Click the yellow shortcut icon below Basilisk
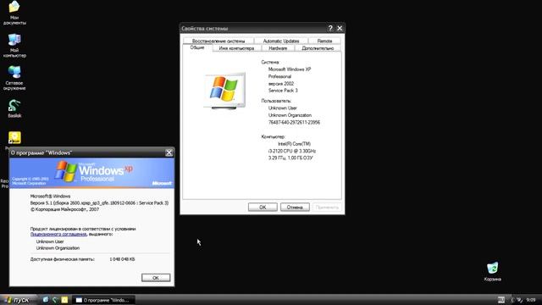Image resolution: width=542 pixels, height=305 pixels. [x=14, y=137]
